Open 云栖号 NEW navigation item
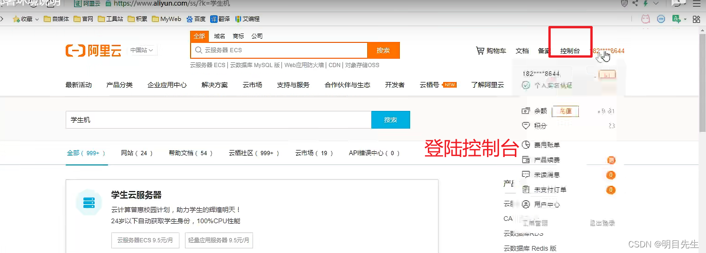Screen dimensions: 706x253 [x=438, y=85]
